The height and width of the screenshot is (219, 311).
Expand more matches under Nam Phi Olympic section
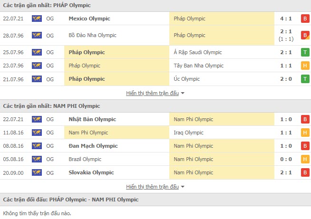(x=155, y=187)
